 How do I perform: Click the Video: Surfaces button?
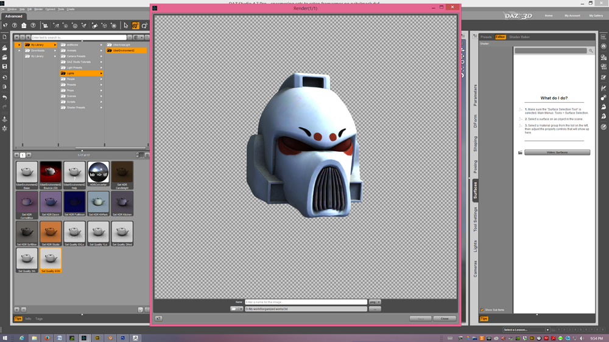tap(557, 152)
